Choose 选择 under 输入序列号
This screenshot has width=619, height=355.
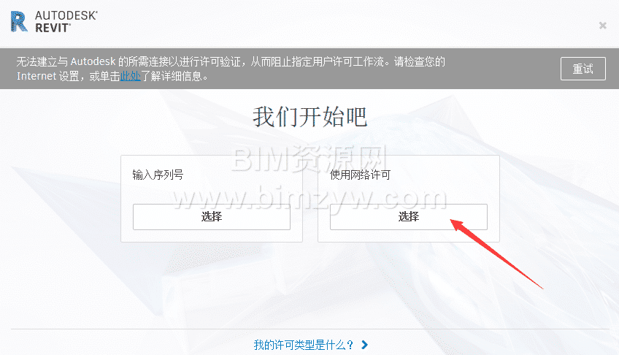tap(211, 216)
